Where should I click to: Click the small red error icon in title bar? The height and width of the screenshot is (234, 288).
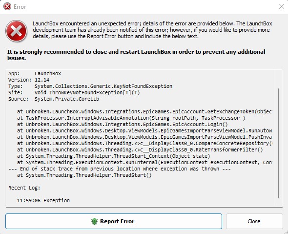[x=7, y=7]
